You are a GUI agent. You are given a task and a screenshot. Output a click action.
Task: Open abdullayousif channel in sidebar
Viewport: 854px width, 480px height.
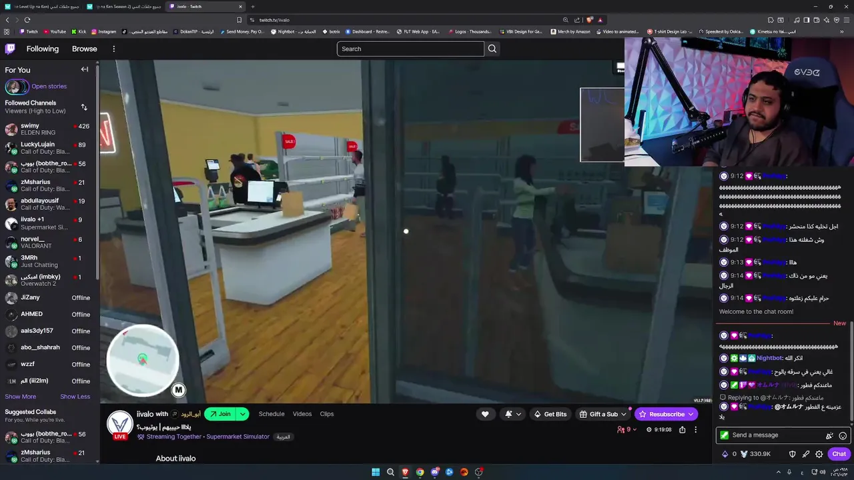48,204
